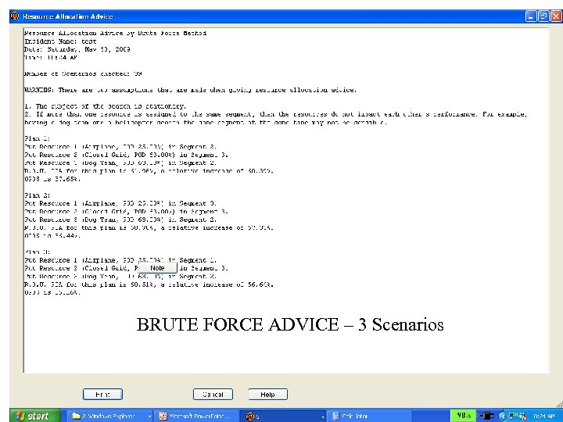The height and width of the screenshot is (422, 563).
Task: Click the 'Incident Name: test' line
Action: (x=60, y=41)
